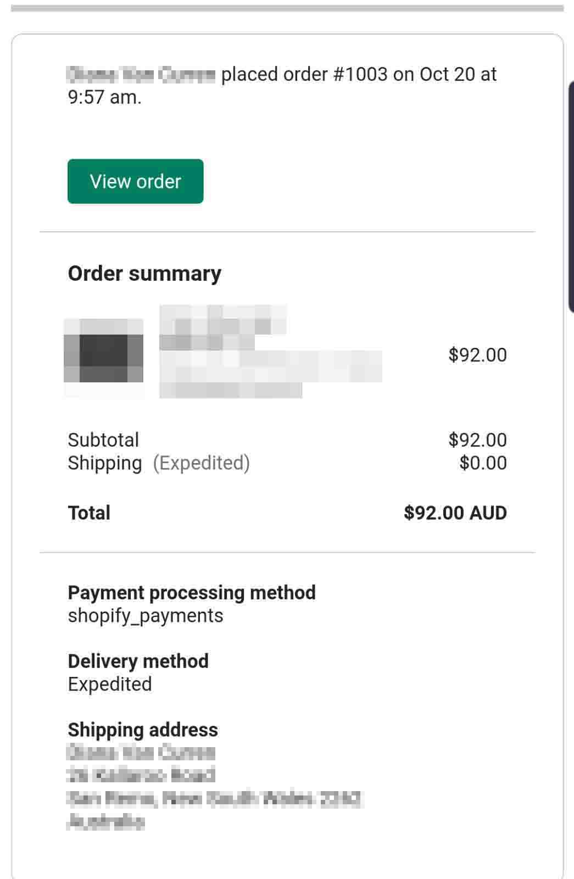The width and height of the screenshot is (574, 879).
Task: Click the Shipping address heading
Action: click(143, 730)
